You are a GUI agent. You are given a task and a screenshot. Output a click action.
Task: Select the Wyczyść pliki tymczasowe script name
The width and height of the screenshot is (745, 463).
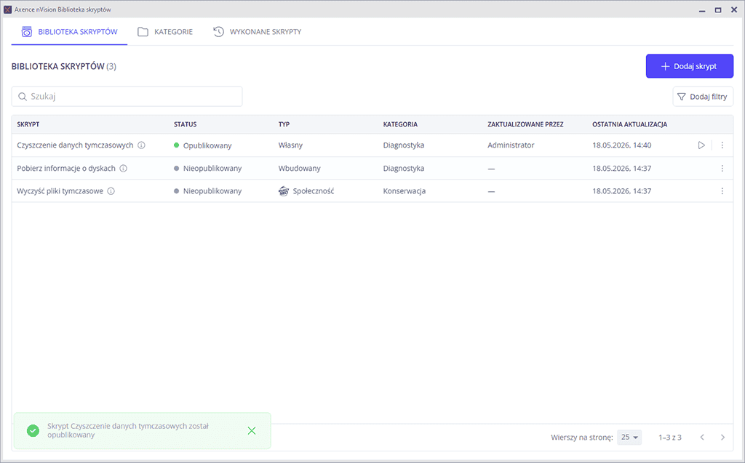pos(60,191)
